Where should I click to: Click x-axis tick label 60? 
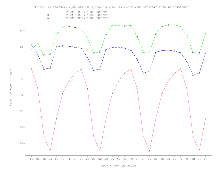click(x=156, y=159)
